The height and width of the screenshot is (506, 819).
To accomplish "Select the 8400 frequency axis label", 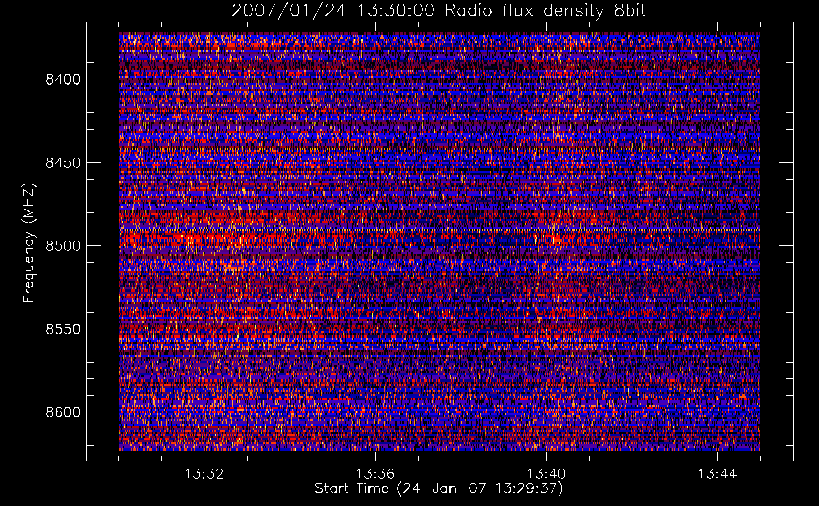I will click(x=63, y=79).
